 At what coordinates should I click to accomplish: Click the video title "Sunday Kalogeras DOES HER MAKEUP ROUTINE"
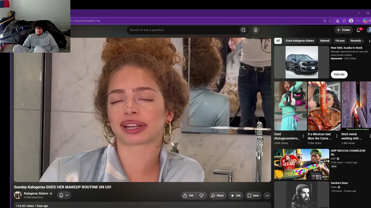(x=63, y=187)
